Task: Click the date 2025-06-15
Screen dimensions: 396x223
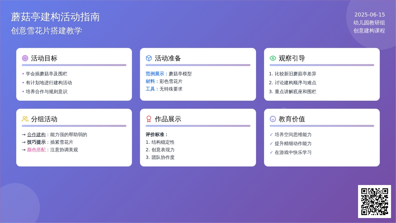Action: coord(370,15)
